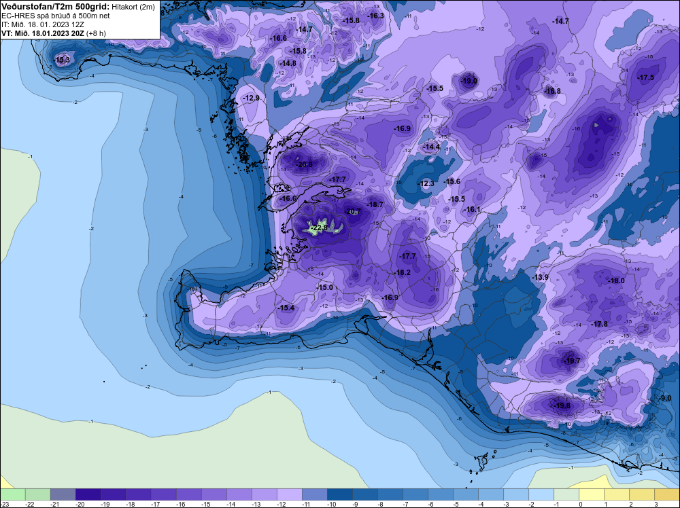Click the -14.4 temperature reading
The width and height of the screenshot is (680, 508).
(x=432, y=147)
